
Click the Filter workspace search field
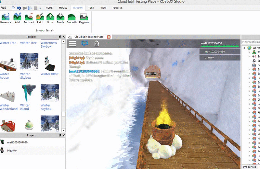click(x=251, y=42)
